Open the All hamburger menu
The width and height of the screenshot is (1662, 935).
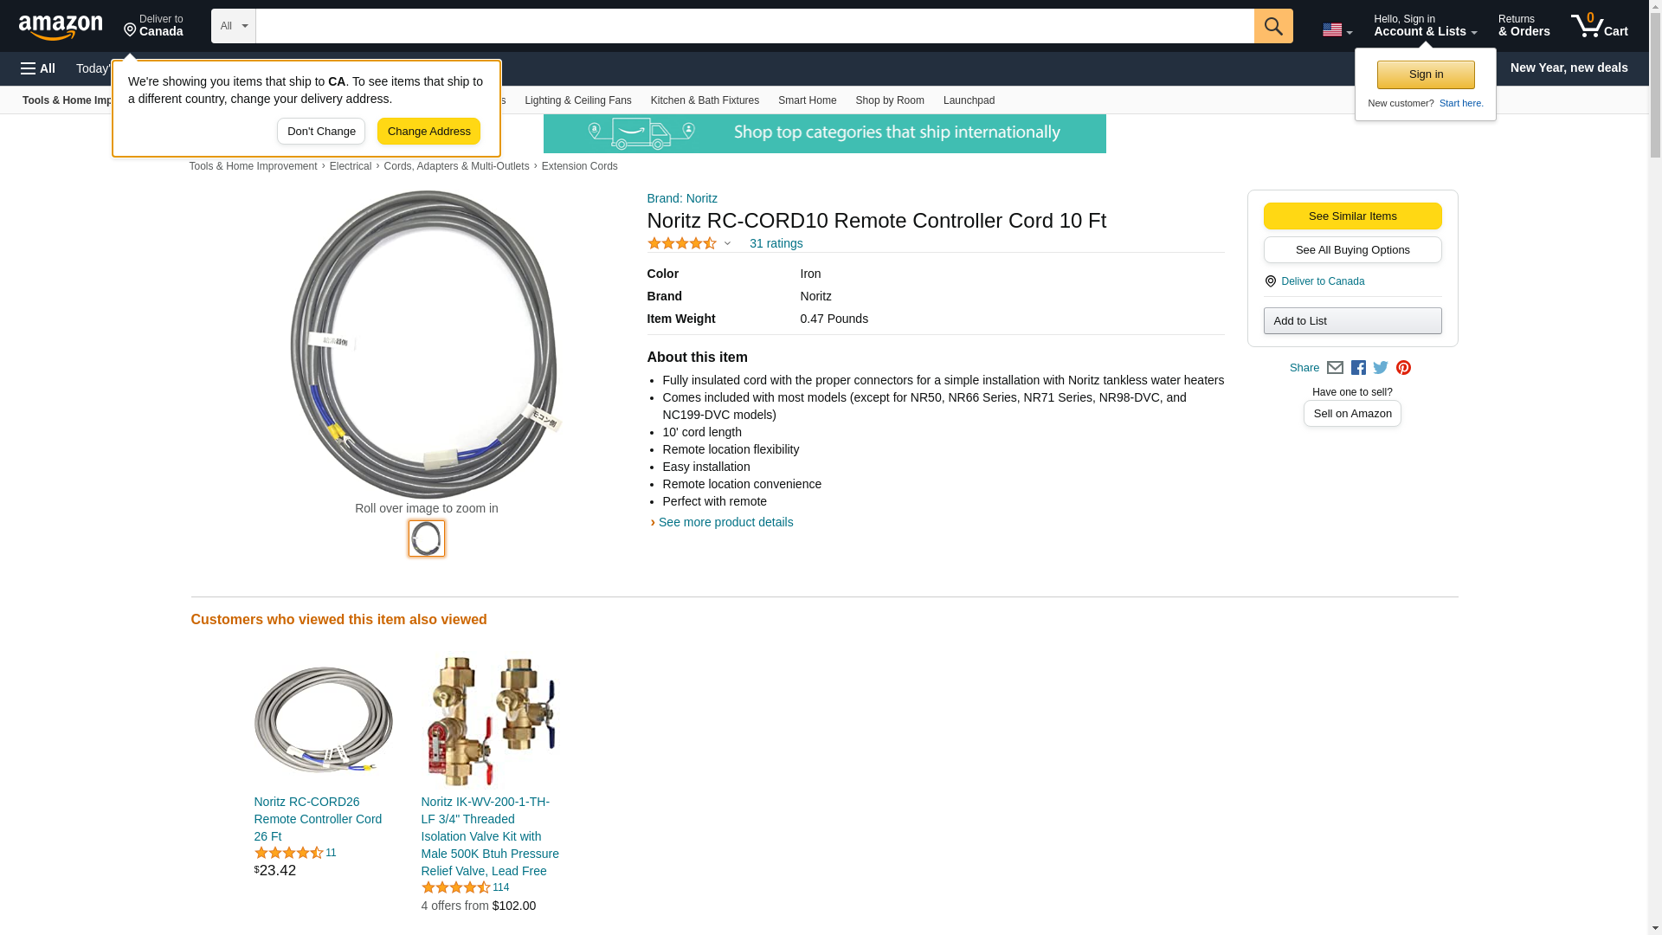coord(38,68)
